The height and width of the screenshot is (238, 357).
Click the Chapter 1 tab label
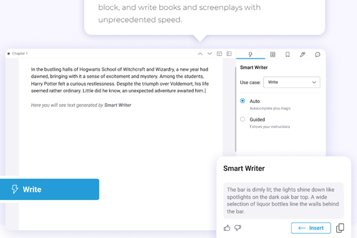19,54
